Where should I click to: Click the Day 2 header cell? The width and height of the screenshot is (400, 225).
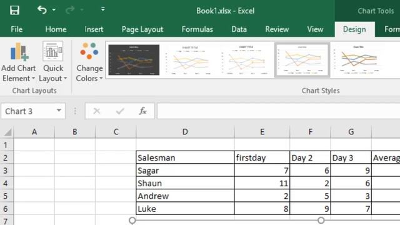(x=310, y=157)
